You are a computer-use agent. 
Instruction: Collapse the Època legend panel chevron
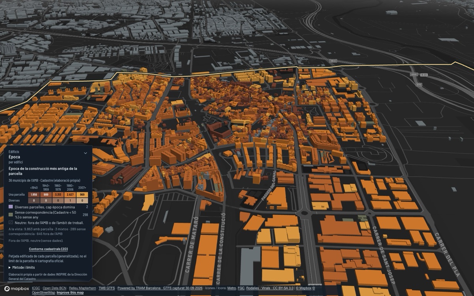85,153
